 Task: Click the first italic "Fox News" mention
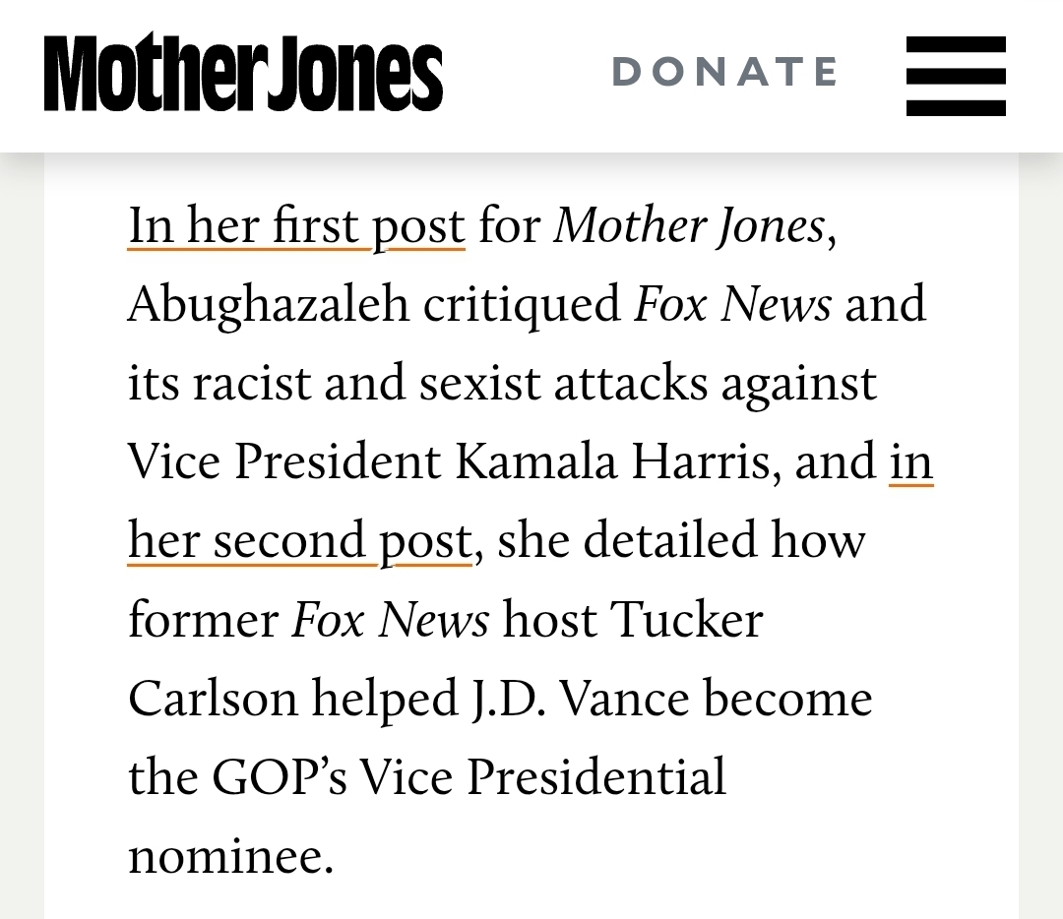click(x=732, y=305)
